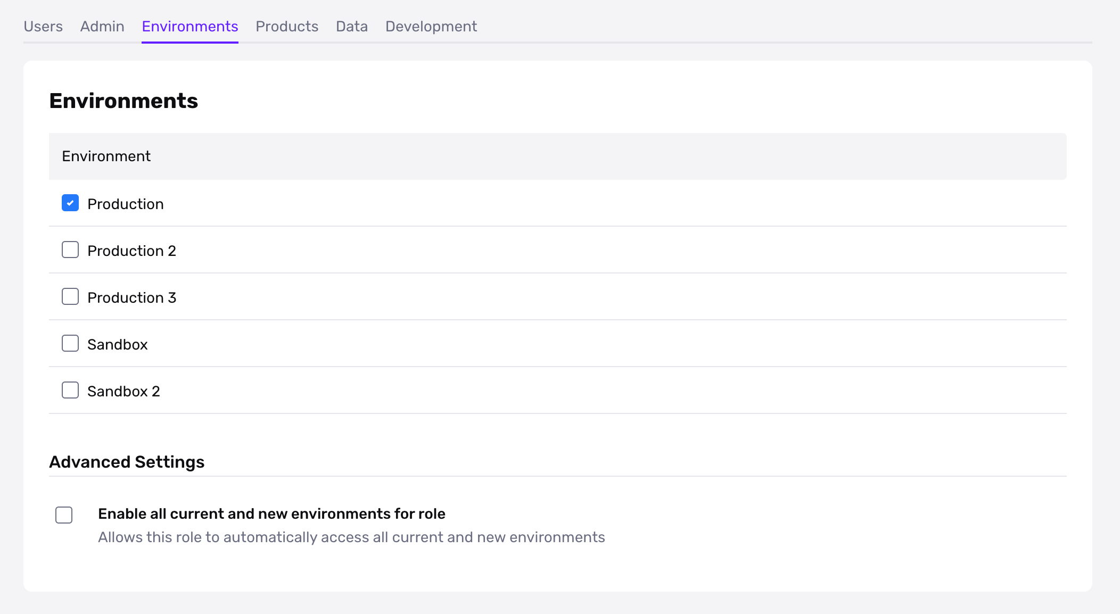The height and width of the screenshot is (614, 1120).
Task: Switch to the Users tab
Action: click(43, 27)
